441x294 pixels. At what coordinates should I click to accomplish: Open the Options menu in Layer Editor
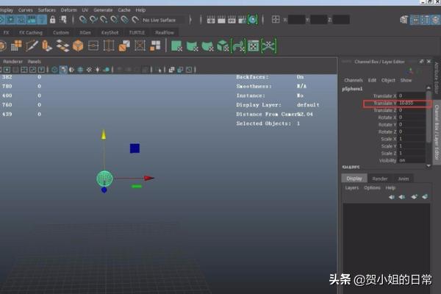(x=372, y=187)
